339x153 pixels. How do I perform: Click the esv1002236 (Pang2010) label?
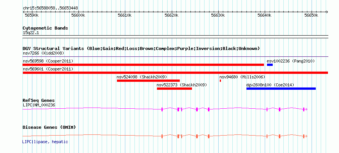tap(291, 61)
